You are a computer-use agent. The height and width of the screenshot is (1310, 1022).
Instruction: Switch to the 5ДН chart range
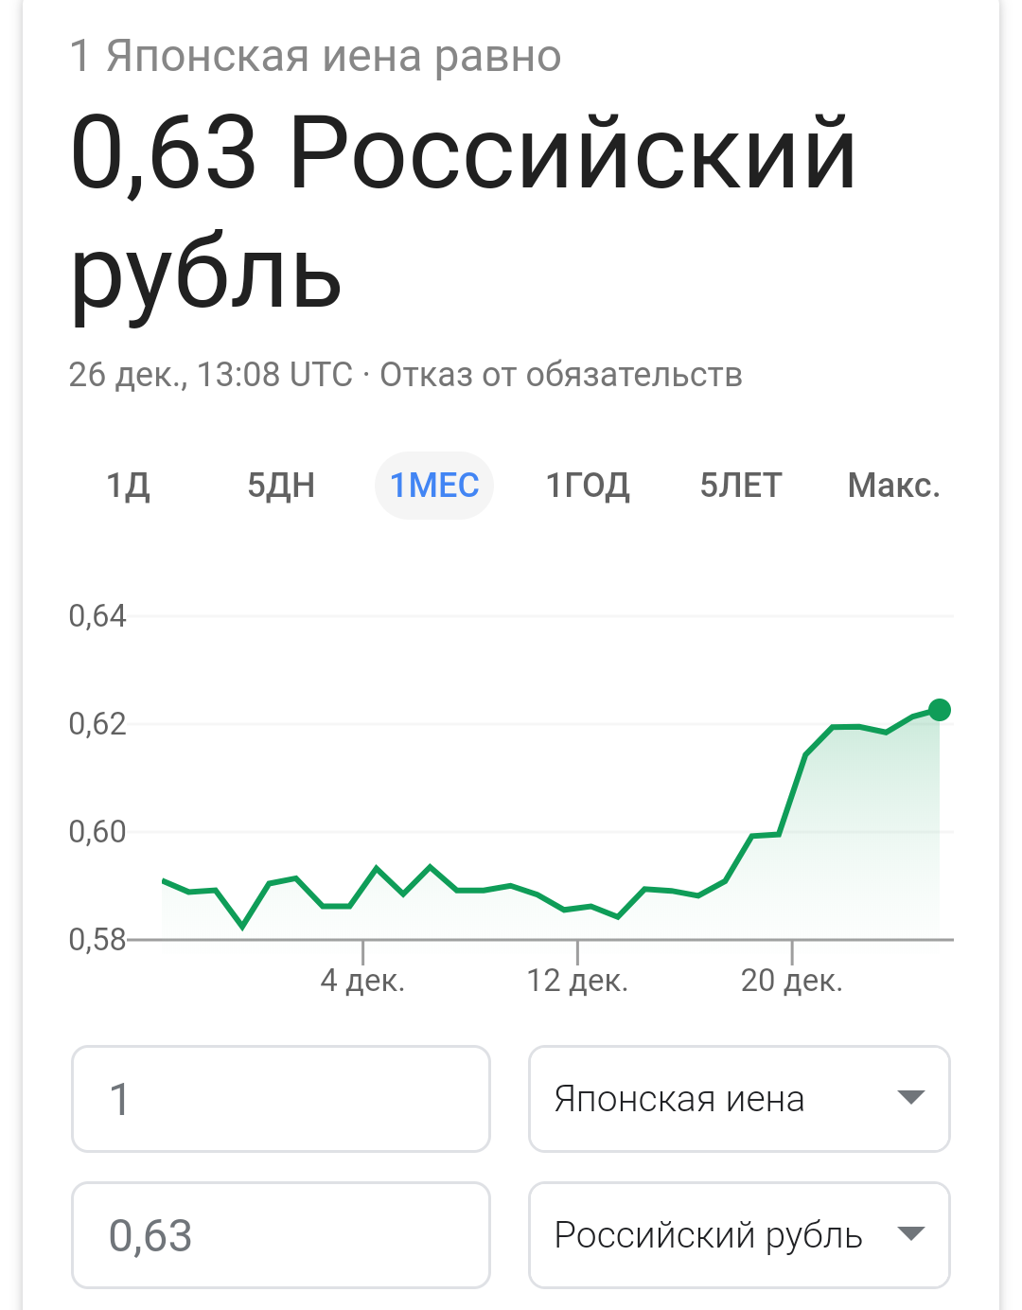281,486
